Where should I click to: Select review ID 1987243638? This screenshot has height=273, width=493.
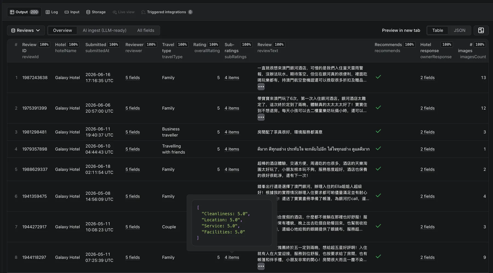point(35,78)
